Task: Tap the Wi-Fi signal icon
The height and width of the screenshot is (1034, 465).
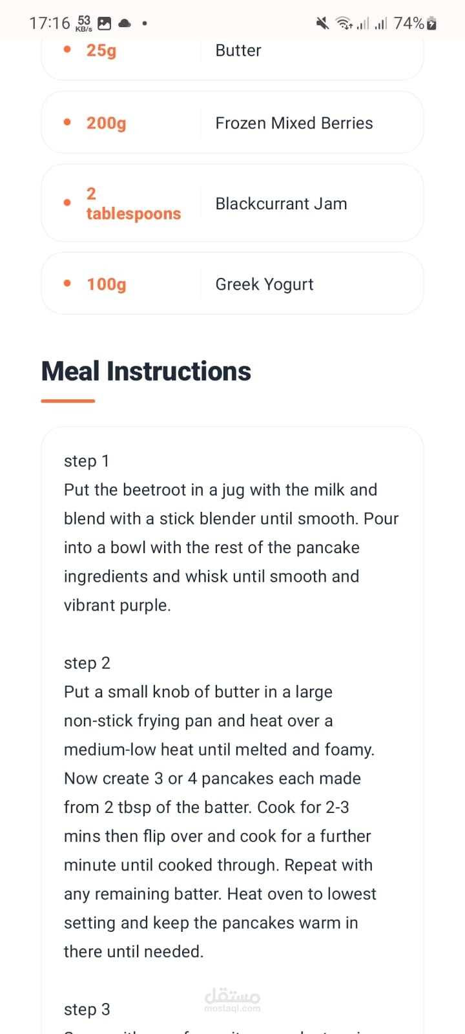Action: click(343, 24)
